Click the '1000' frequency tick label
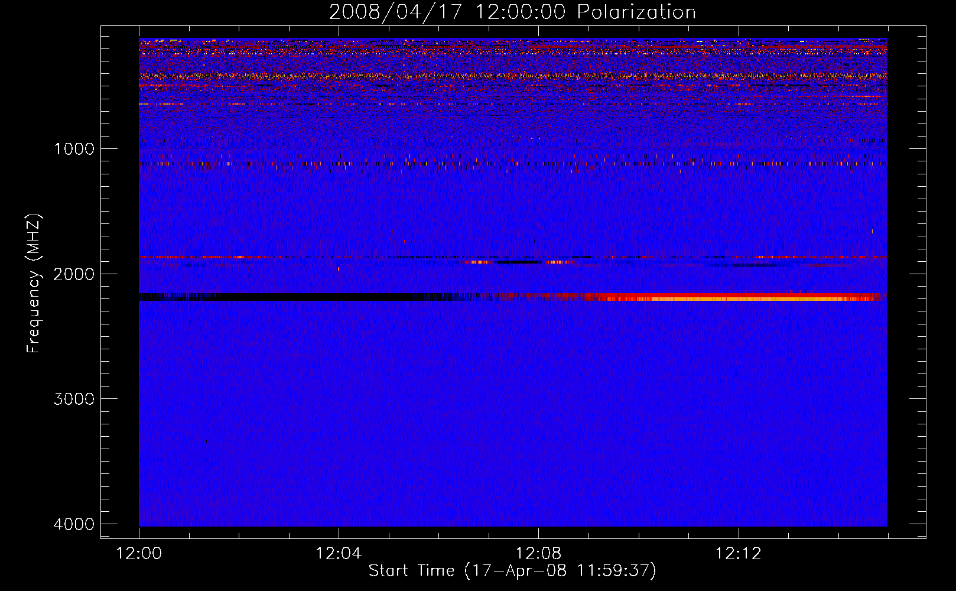 (74, 149)
